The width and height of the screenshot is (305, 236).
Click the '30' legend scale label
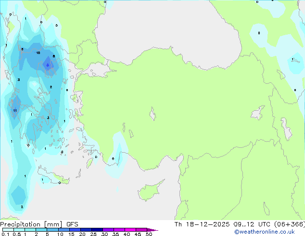tap(104, 234)
